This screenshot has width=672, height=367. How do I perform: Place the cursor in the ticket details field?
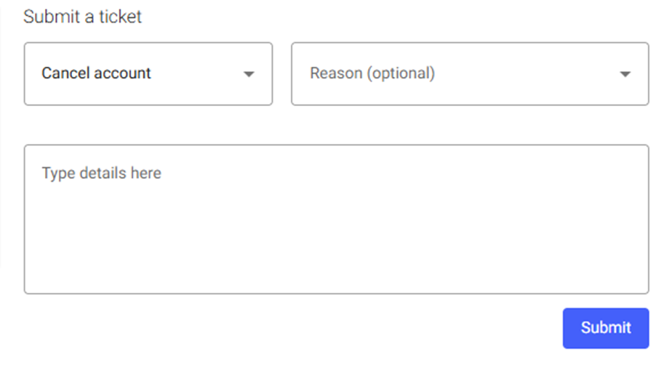[x=337, y=219]
